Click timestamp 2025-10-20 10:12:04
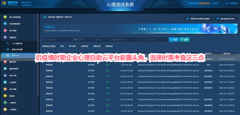 pyautogui.click(x=226, y=76)
